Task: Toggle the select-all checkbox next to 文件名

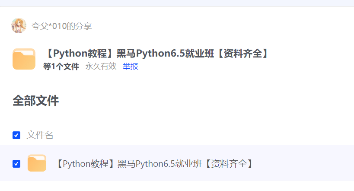Action: point(16,135)
